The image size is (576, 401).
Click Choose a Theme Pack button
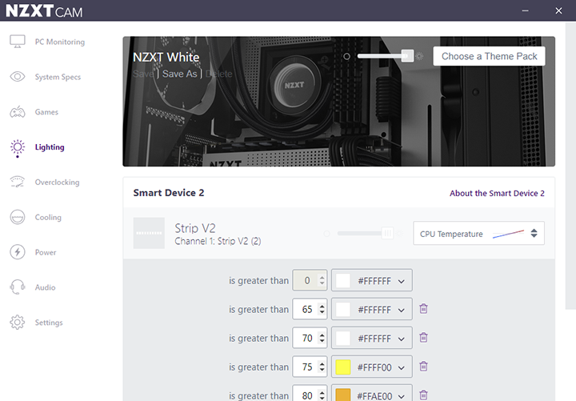489,56
